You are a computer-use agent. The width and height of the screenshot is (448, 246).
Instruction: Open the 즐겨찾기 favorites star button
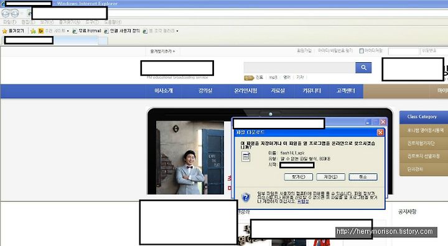[x=13, y=31]
